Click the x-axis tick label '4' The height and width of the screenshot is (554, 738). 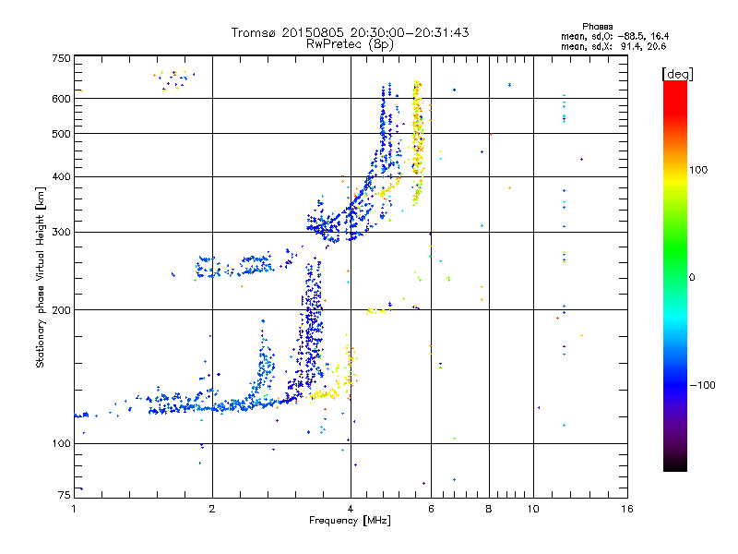click(x=351, y=509)
